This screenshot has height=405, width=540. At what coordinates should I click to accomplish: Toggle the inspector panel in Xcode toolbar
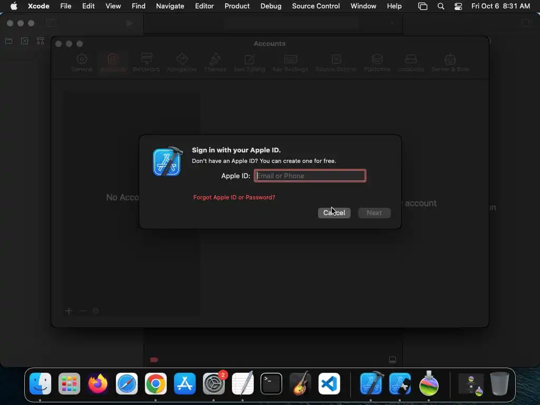pos(526,23)
